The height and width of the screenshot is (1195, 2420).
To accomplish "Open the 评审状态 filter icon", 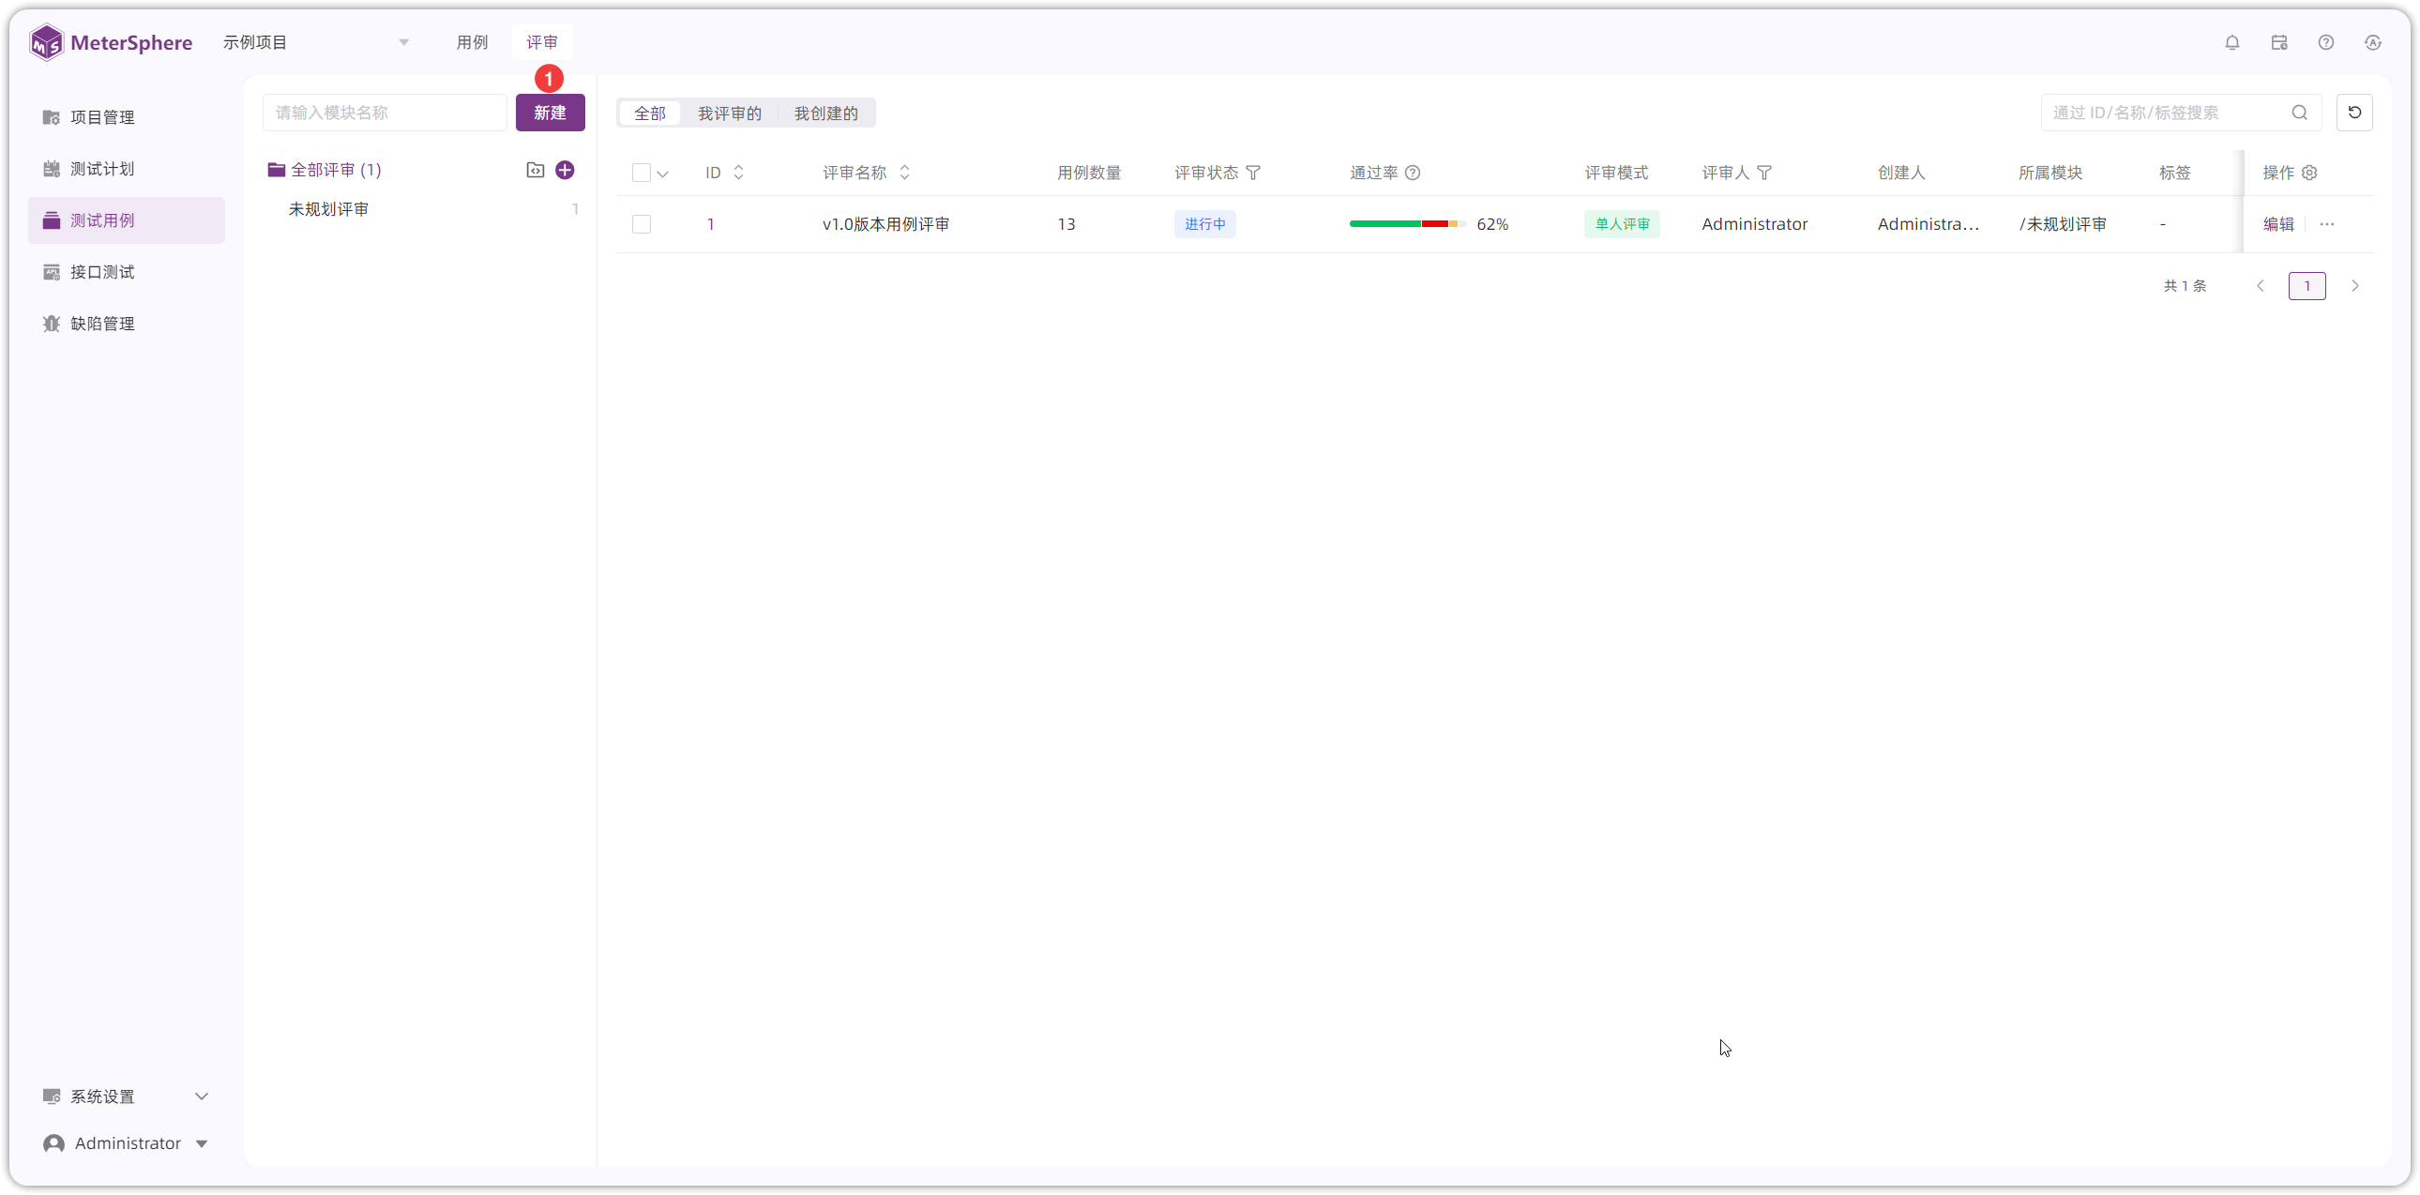I will pyautogui.click(x=1253, y=173).
